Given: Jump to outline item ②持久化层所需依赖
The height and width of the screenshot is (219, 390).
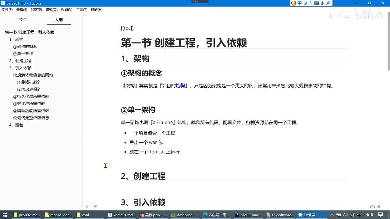Looking at the screenshot, I should pyautogui.click(x=31, y=96).
